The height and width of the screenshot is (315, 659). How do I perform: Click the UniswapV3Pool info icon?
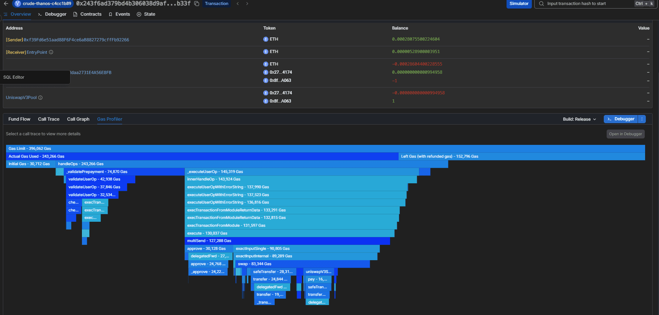point(40,98)
